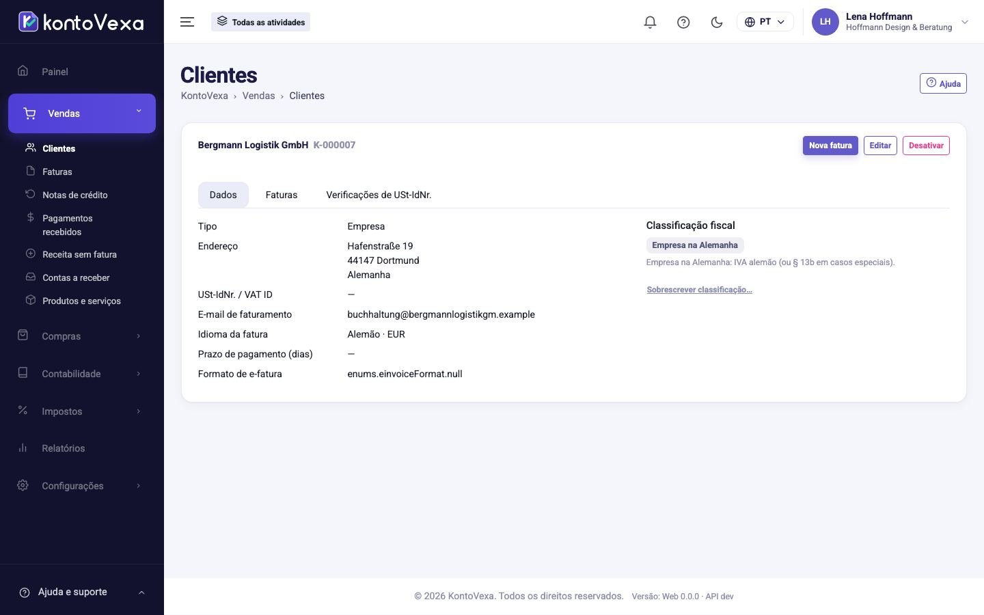Expand the Impostos section
The height and width of the screenshot is (615, 984).
(82, 411)
